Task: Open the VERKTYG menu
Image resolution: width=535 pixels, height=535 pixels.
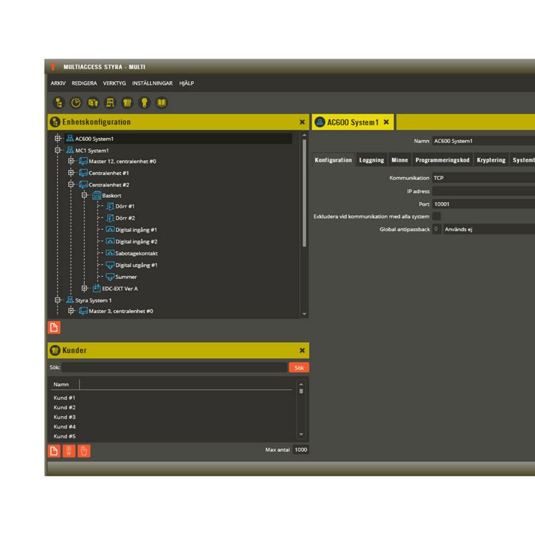Action: coord(114,83)
